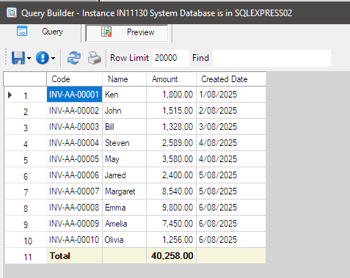This screenshot has width=350, height=278.
Task: Click the name cell Ken
Action: click(x=124, y=95)
